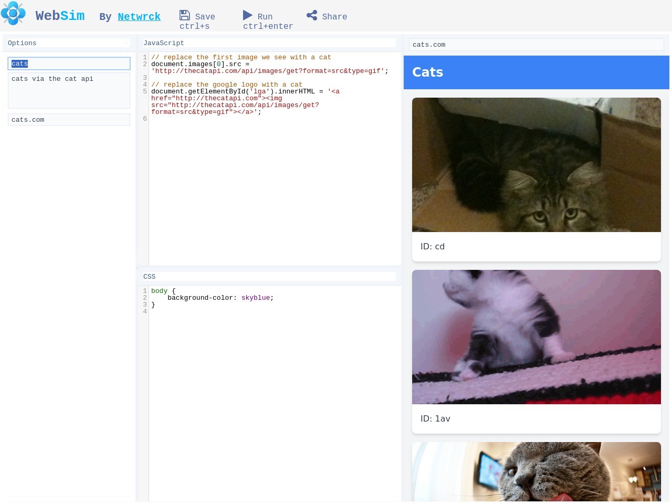672x504 pixels.
Task: Click the kitten image with ID 1av
Action: click(537, 337)
